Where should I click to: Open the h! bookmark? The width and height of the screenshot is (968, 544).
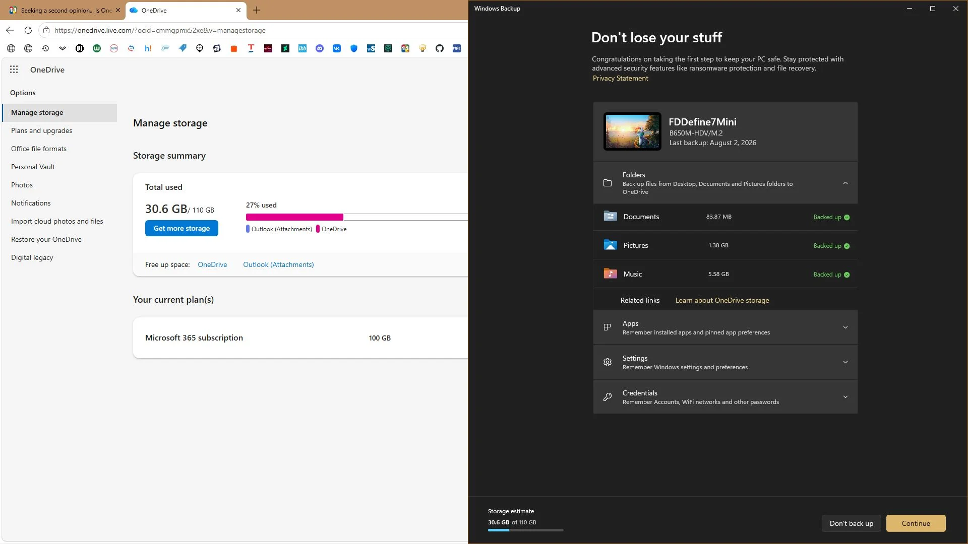pos(148,48)
